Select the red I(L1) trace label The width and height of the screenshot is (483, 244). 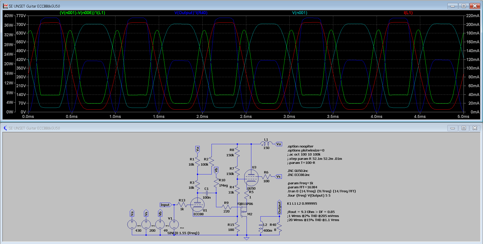(x=408, y=13)
